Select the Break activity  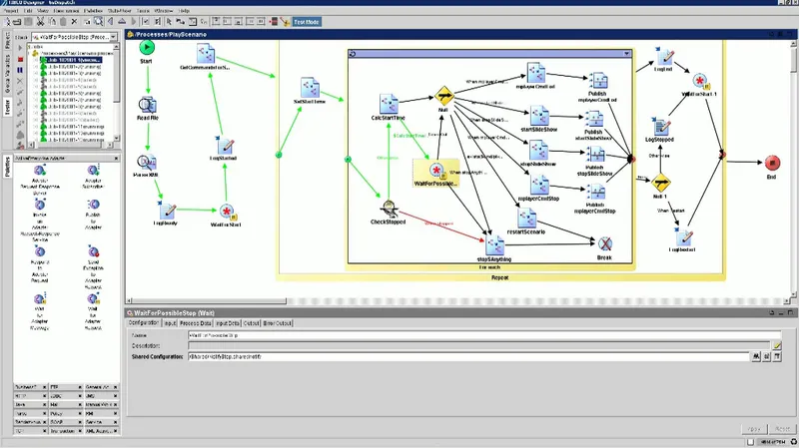[605, 244]
